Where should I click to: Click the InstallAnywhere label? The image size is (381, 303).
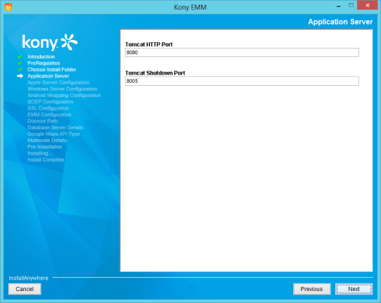click(28, 278)
